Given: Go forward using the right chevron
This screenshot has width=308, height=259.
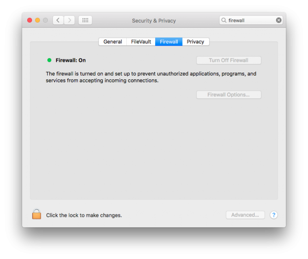Looking at the screenshot, I should [x=69, y=20].
